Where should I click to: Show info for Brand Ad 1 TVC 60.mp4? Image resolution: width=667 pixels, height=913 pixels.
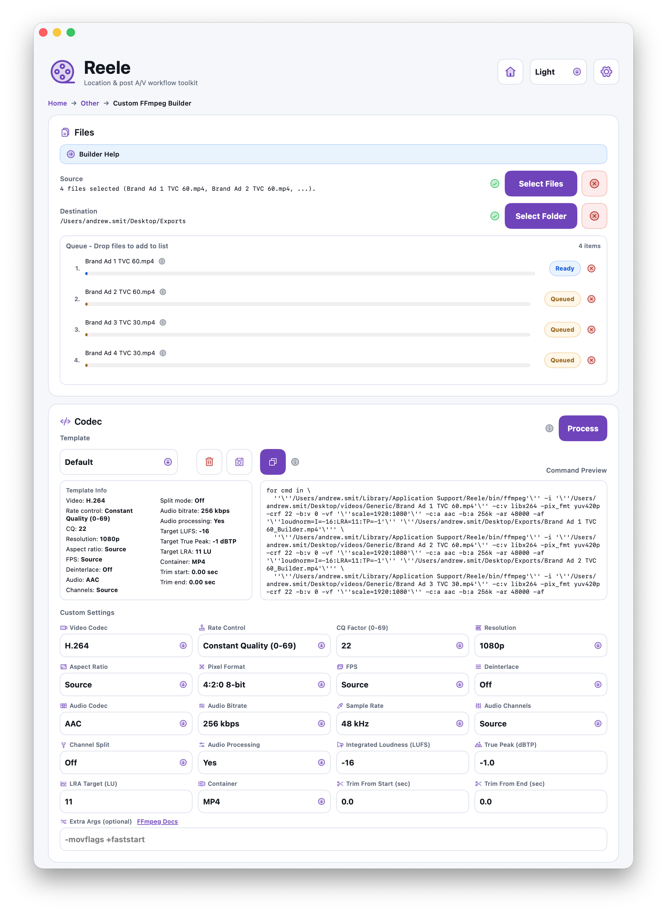pyautogui.click(x=162, y=261)
